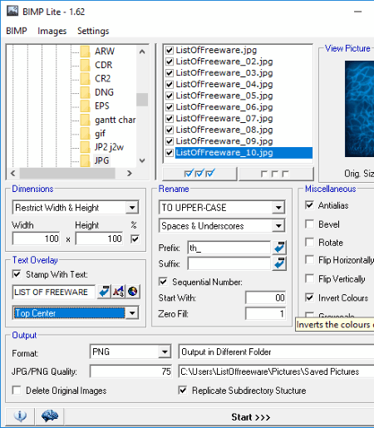Screen dimensions: 374x428
Task: Uncheck ListOfFreeware_05.jpg in the file list
Action: point(170,96)
